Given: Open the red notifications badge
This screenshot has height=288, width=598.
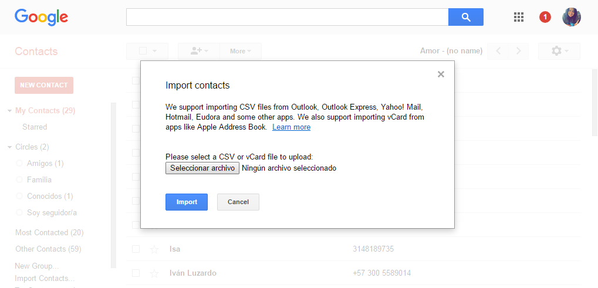Looking at the screenshot, I should (x=545, y=17).
